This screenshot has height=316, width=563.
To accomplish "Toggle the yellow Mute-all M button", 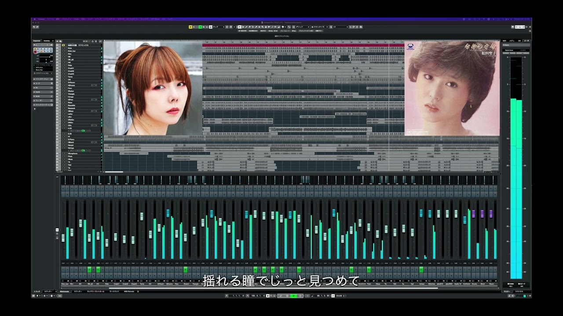I will (x=190, y=27).
